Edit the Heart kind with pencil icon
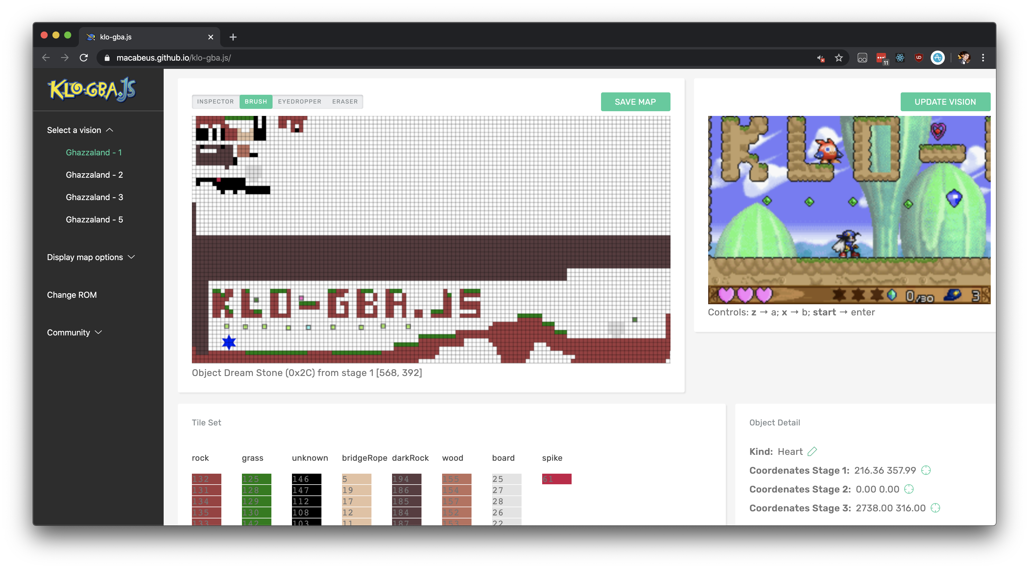This screenshot has height=569, width=1029. tap(812, 451)
